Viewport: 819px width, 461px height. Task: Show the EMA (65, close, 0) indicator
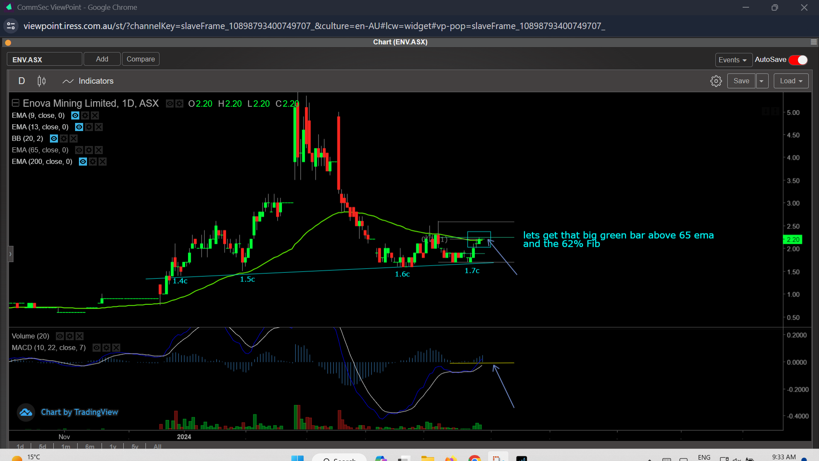79,150
